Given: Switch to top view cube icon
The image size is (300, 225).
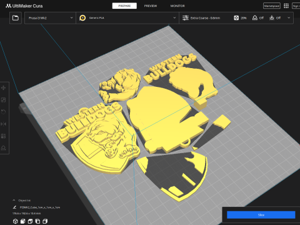Looking at the screenshot, I should [30, 221].
